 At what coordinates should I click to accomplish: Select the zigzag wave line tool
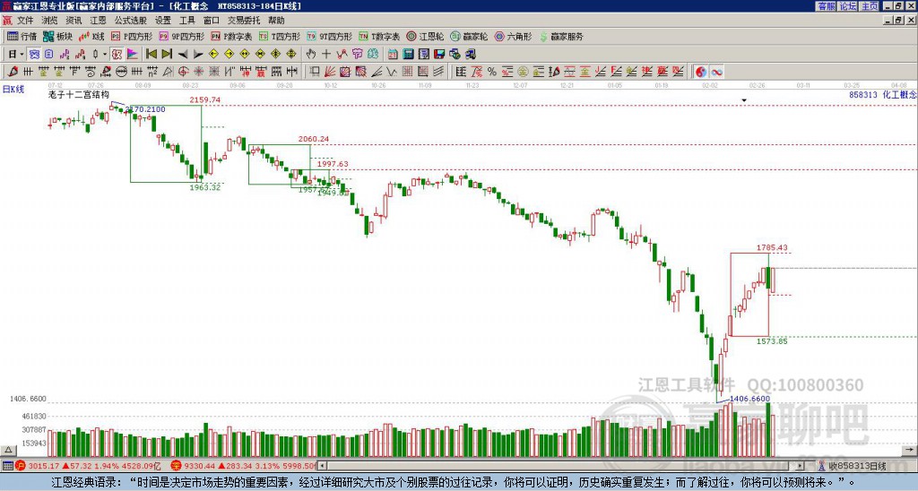[391, 72]
